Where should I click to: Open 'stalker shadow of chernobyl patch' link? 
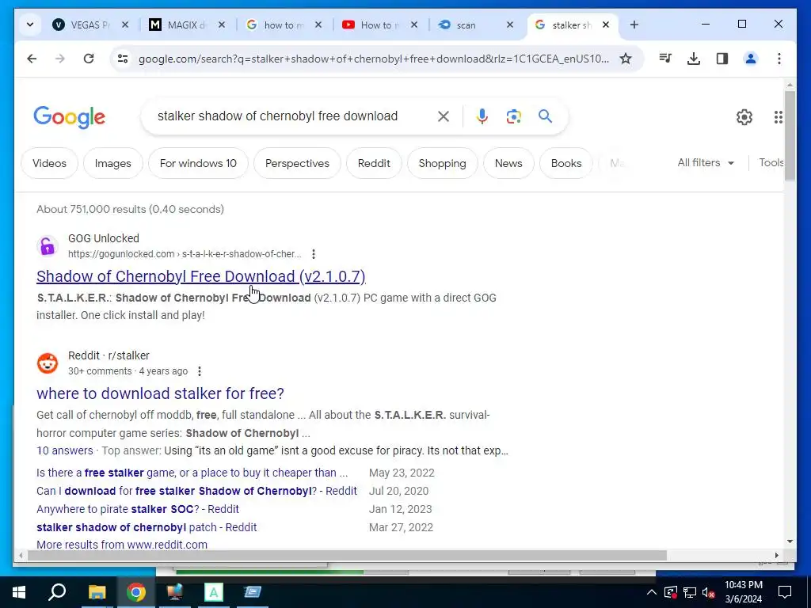click(147, 527)
